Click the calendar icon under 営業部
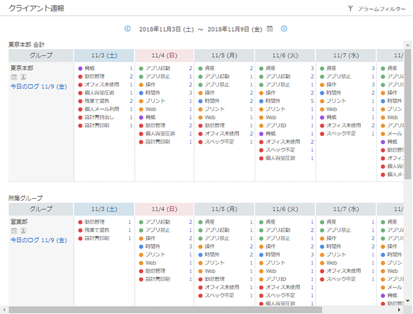413x314 pixels. click(x=14, y=231)
